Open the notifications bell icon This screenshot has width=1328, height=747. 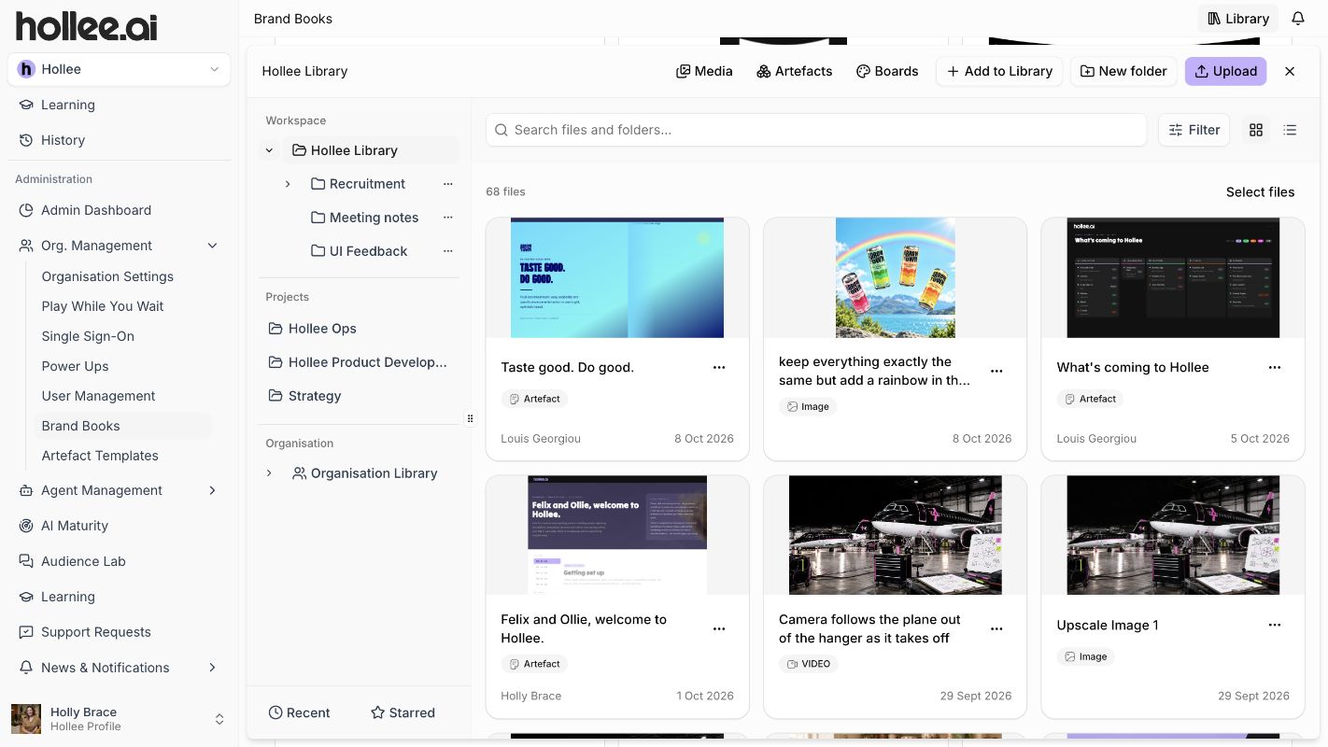click(x=1298, y=19)
